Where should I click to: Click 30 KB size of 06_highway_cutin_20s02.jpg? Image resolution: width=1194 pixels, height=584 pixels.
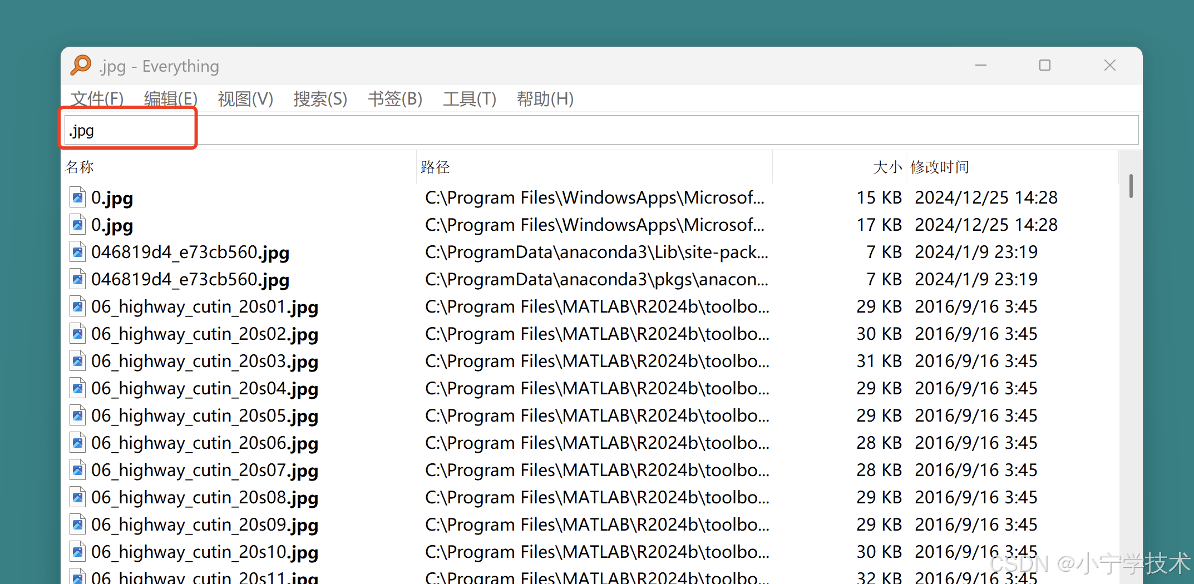(879, 334)
